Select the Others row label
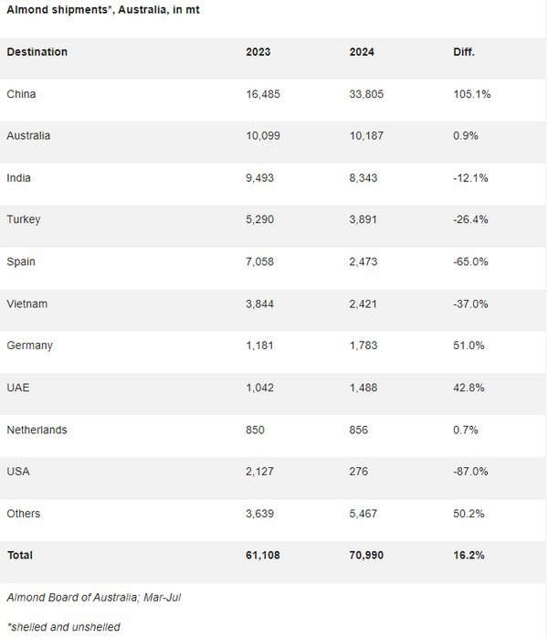Image resolution: width=548 pixels, height=638 pixels. [x=24, y=514]
